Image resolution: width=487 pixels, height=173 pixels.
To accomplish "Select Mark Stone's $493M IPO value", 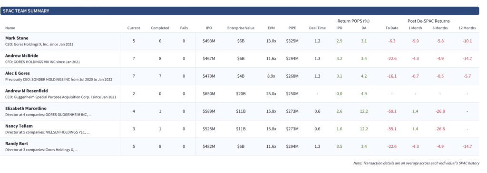I will [x=209, y=41].
